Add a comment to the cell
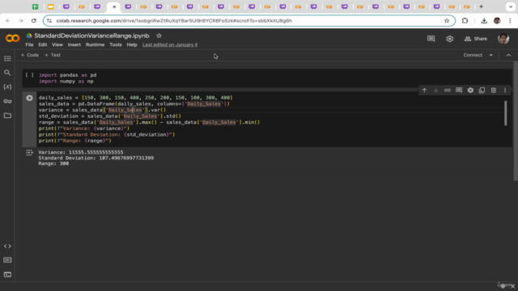The width and height of the screenshot is (518, 291). (x=459, y=91)
